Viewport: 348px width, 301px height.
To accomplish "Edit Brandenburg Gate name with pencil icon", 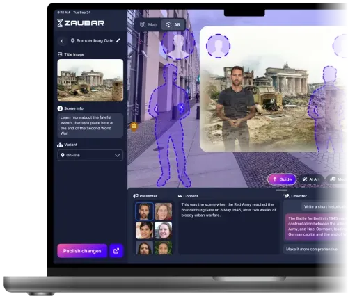I will tap(118, 40).
